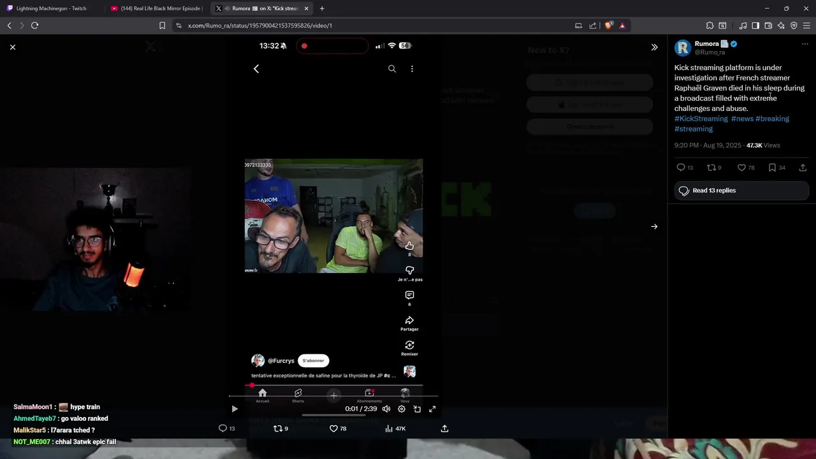
Task: Open the Rumora display name link
Action: click(706, 44)
